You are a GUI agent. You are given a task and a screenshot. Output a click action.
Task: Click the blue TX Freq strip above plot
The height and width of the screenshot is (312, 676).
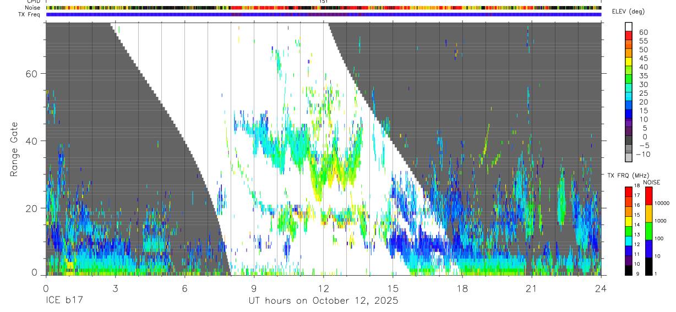(324, 14)
